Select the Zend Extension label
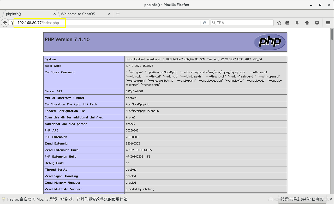The width and height of the screenshot is (334, 204). click(x=57, y=143)
